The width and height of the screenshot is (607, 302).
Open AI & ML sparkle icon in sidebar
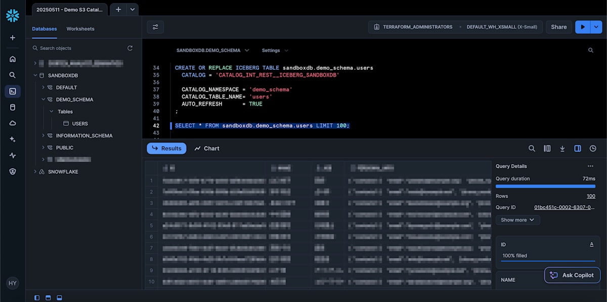point(13,139)
